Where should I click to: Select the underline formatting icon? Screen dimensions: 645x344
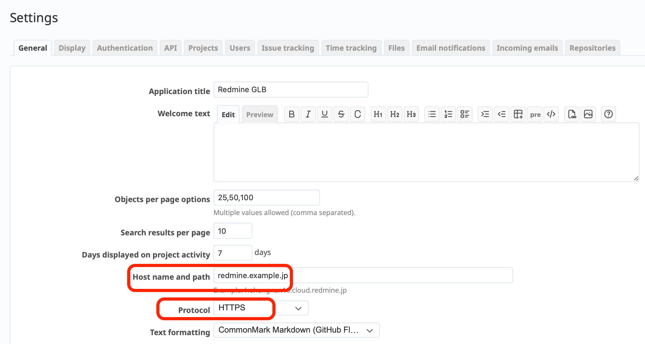(x=324, y=114)
